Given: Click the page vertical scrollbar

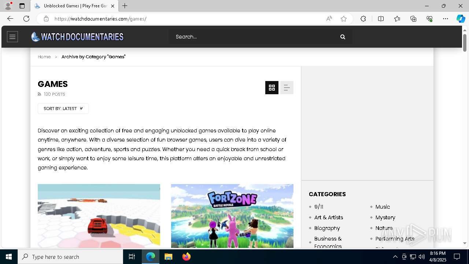Looking at the screenshot, I should 465,43.
